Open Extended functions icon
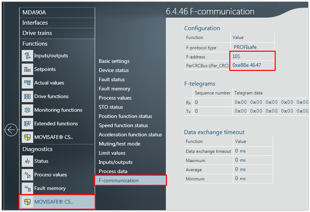 27,123
